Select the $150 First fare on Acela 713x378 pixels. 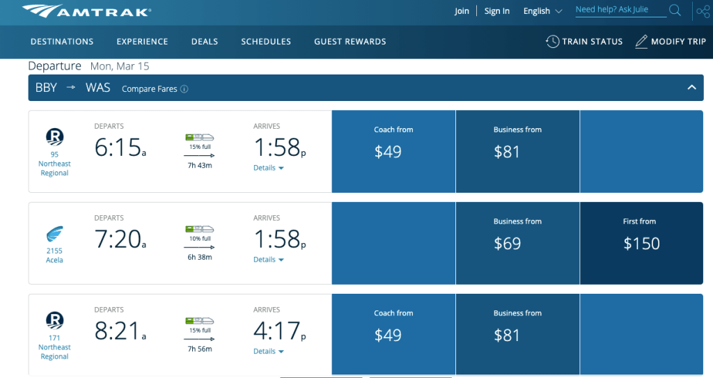641,243
